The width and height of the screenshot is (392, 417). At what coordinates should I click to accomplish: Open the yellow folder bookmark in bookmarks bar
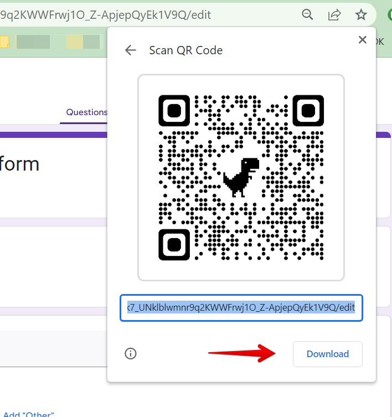5,42
